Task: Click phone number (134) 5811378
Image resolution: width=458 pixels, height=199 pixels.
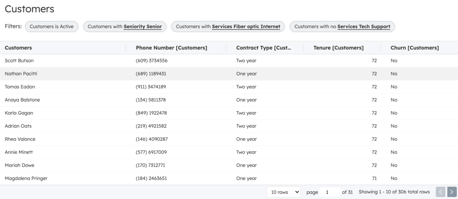Action: coord(151,100)
